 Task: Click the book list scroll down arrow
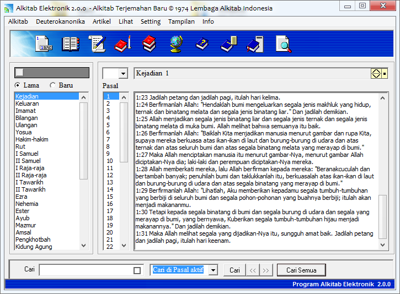(83, 246)
